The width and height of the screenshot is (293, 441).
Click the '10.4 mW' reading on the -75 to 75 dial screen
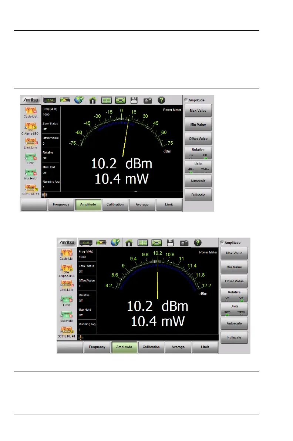pyautogui.click(x=121, y=179)
